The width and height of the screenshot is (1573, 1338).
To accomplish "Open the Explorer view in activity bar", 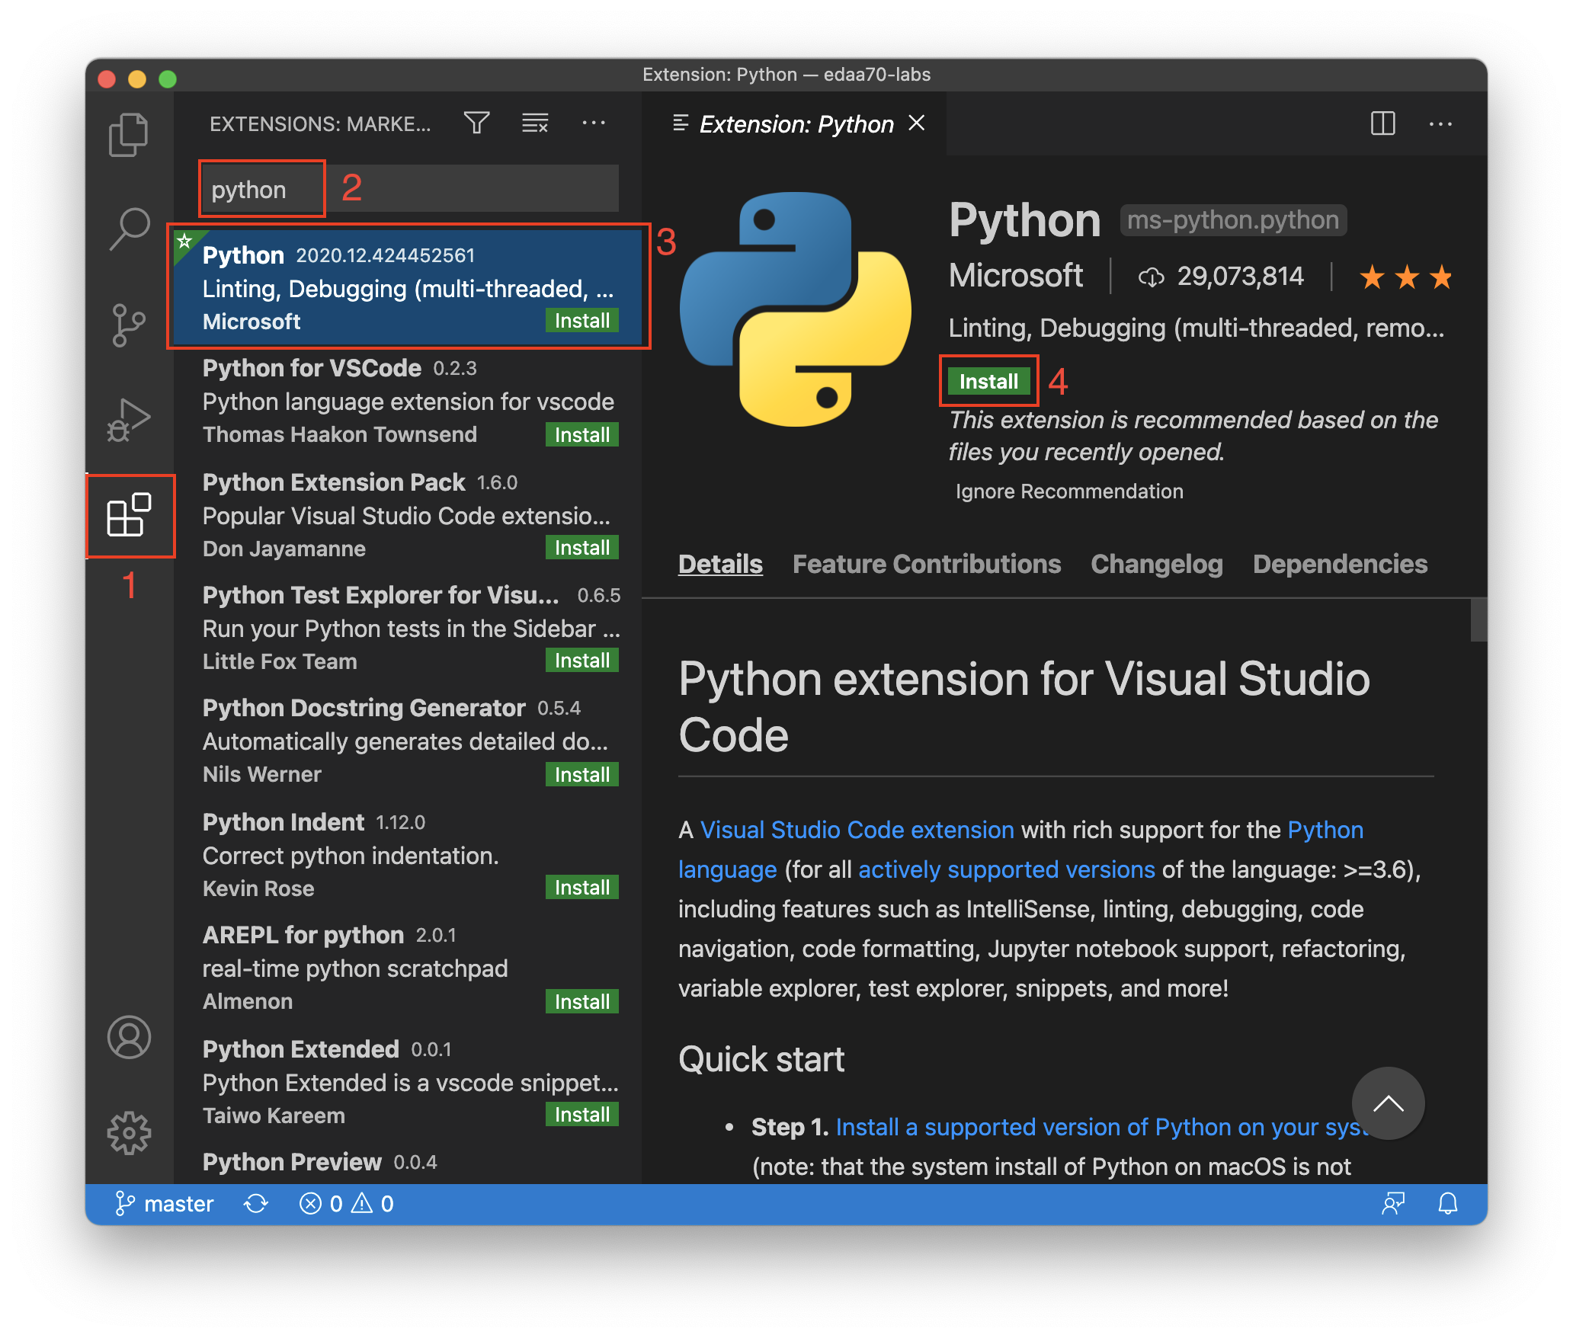I will [x=129, y=135].
